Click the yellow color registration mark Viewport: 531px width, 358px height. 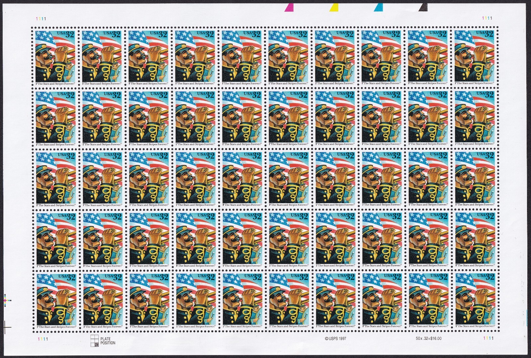pos(334,7)
